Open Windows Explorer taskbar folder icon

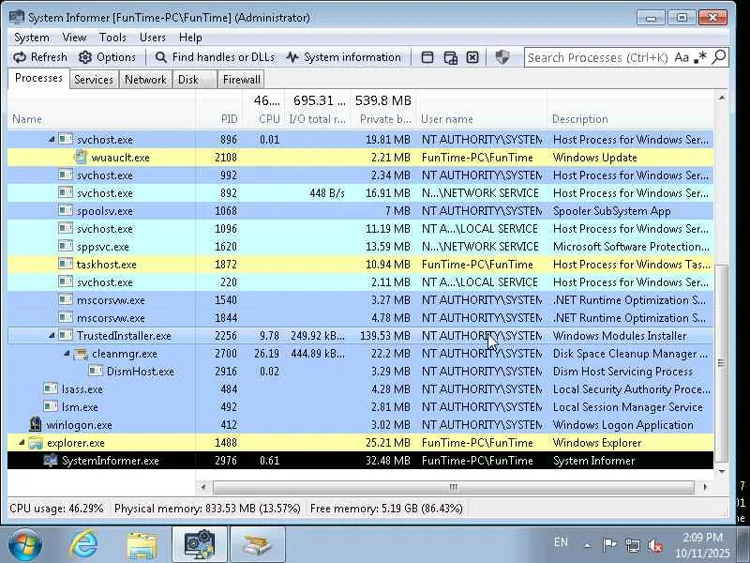142,545
